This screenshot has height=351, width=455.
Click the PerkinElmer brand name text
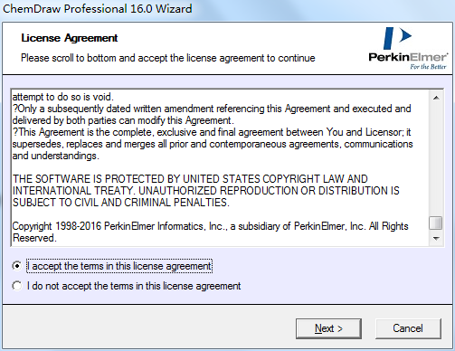(x=408, y=57)
